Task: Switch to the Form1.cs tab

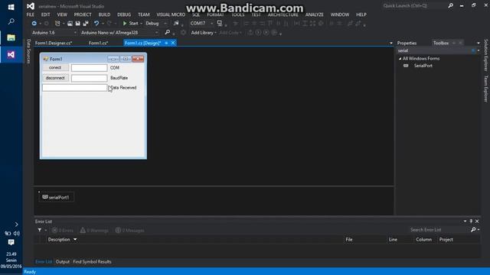Action: [98, 43]
